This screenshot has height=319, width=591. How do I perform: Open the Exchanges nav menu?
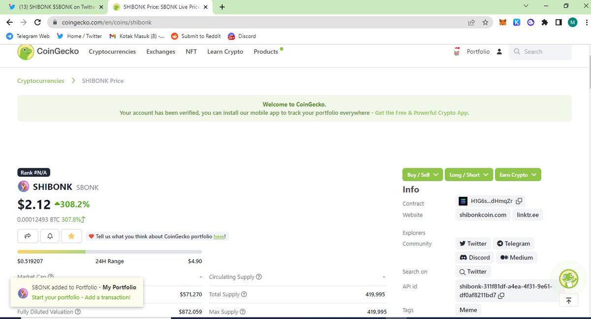click(x=161, y=52)
